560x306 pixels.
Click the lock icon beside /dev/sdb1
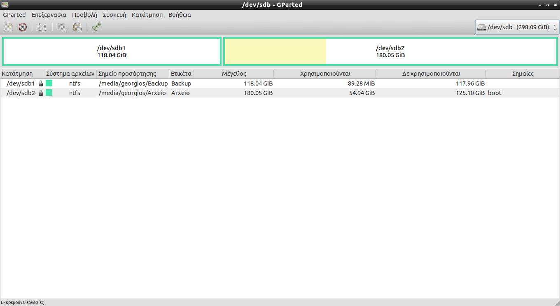pos(41,83)
